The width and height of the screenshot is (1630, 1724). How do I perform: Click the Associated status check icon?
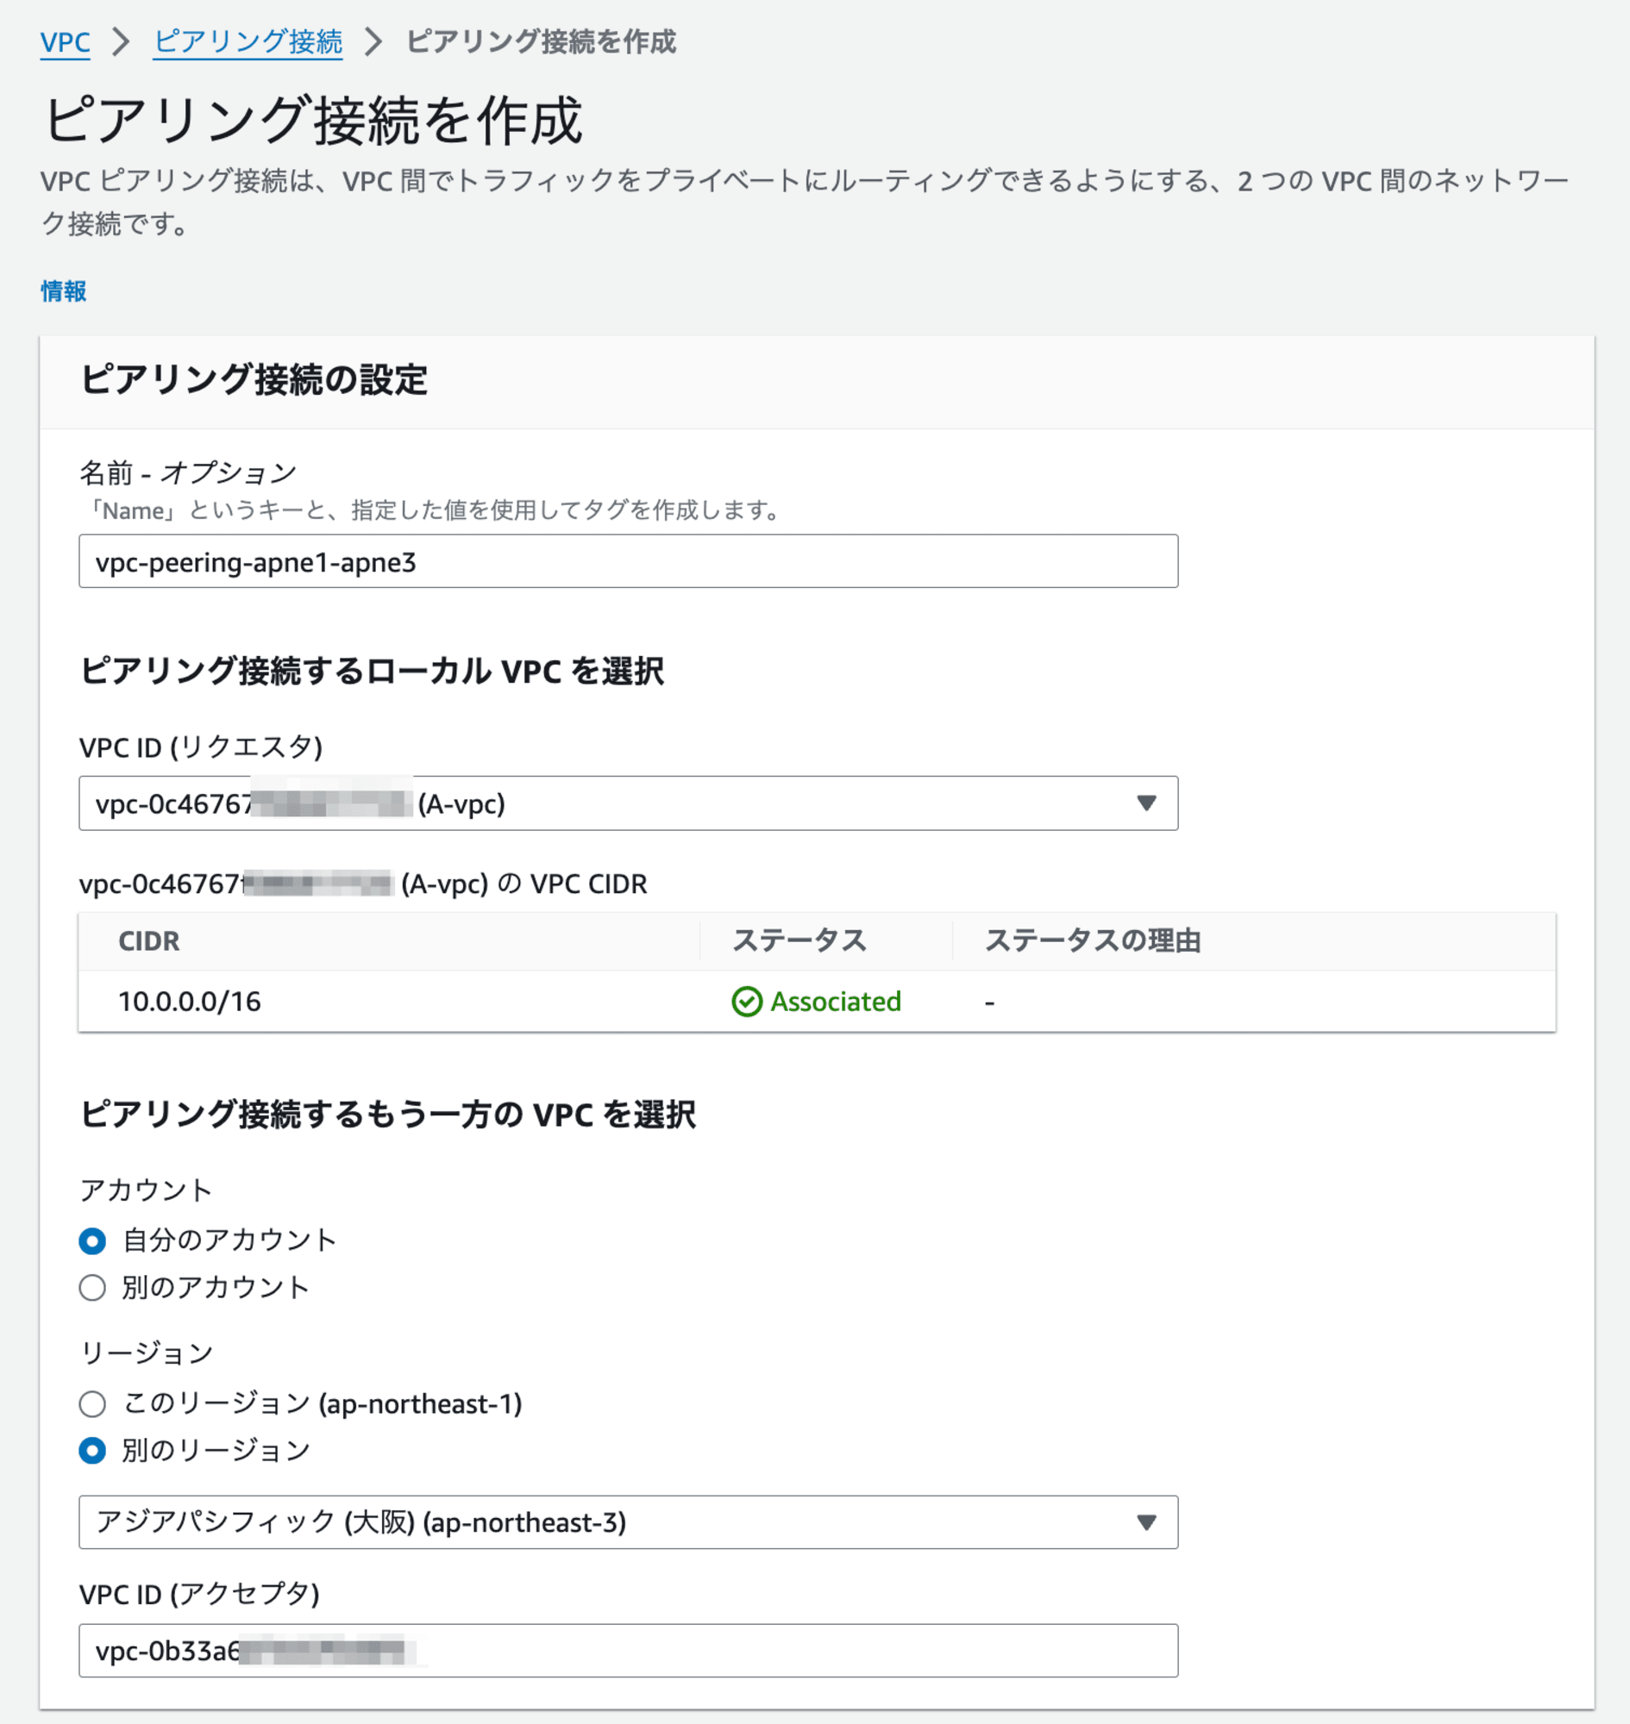[x=747, y=1002]
